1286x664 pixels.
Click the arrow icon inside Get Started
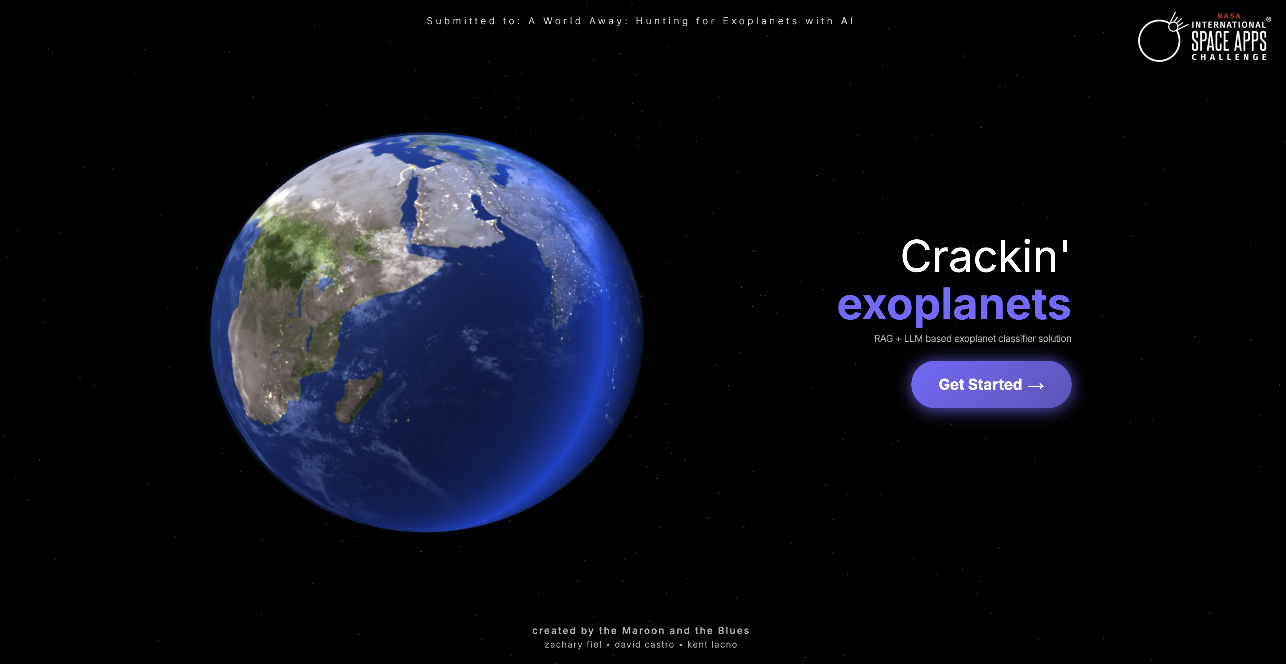pos(1035,385)
